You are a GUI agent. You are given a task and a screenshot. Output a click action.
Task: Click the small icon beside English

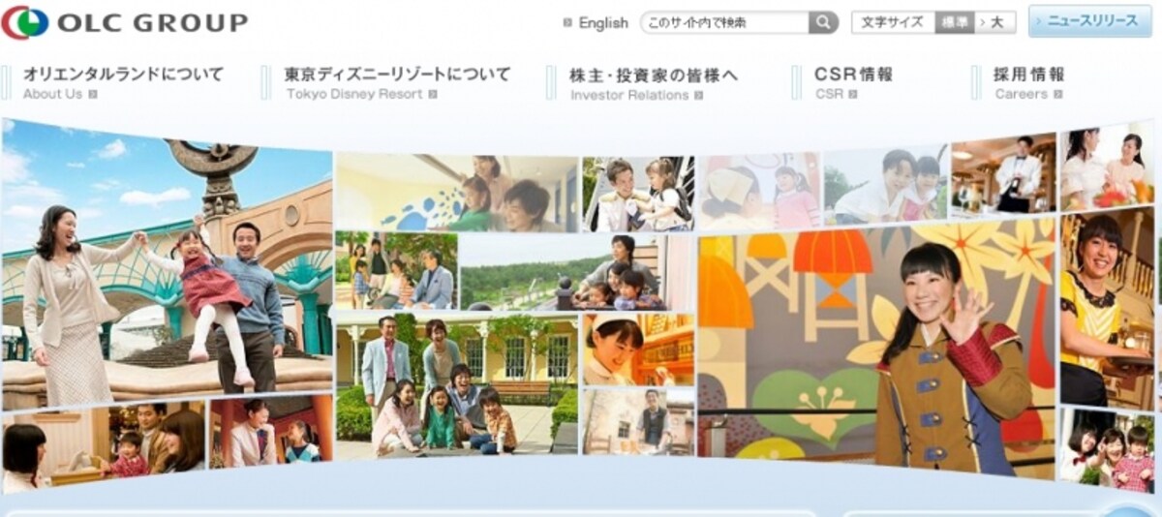point(567,22)
